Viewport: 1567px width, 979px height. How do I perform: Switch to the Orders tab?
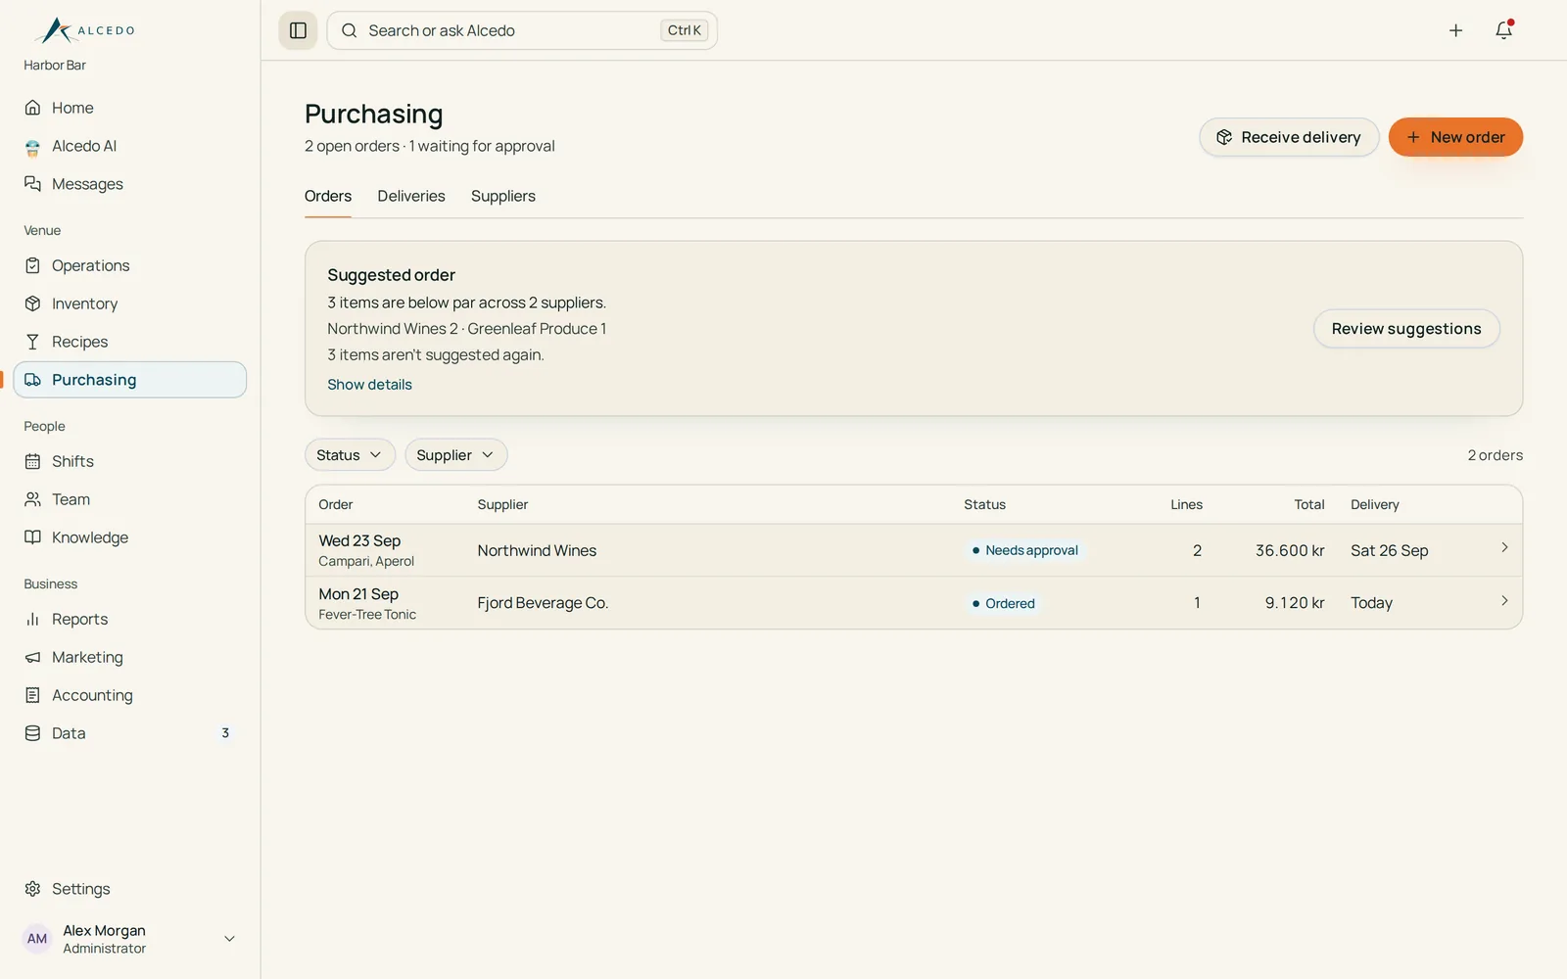tap(328, 196)
